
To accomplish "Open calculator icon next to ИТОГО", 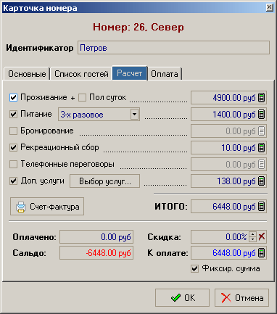I will (262, 207).
